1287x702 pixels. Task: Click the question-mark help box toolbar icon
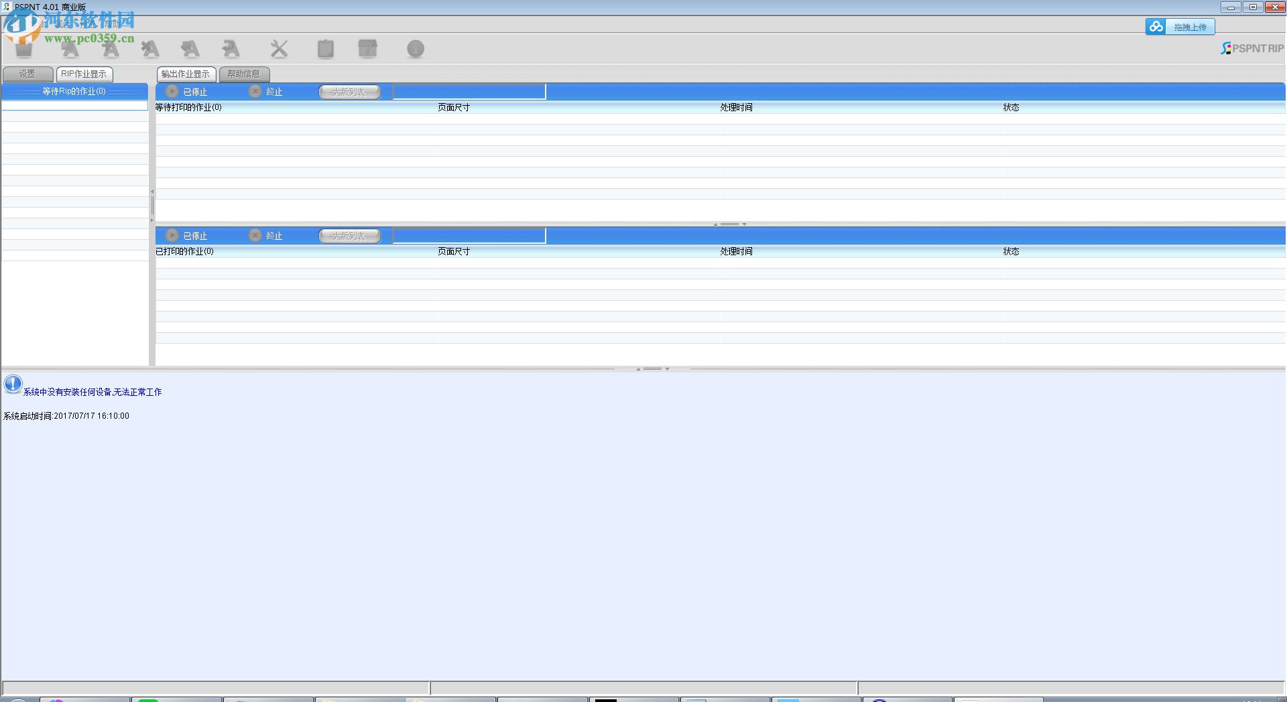tap(368, 49)
